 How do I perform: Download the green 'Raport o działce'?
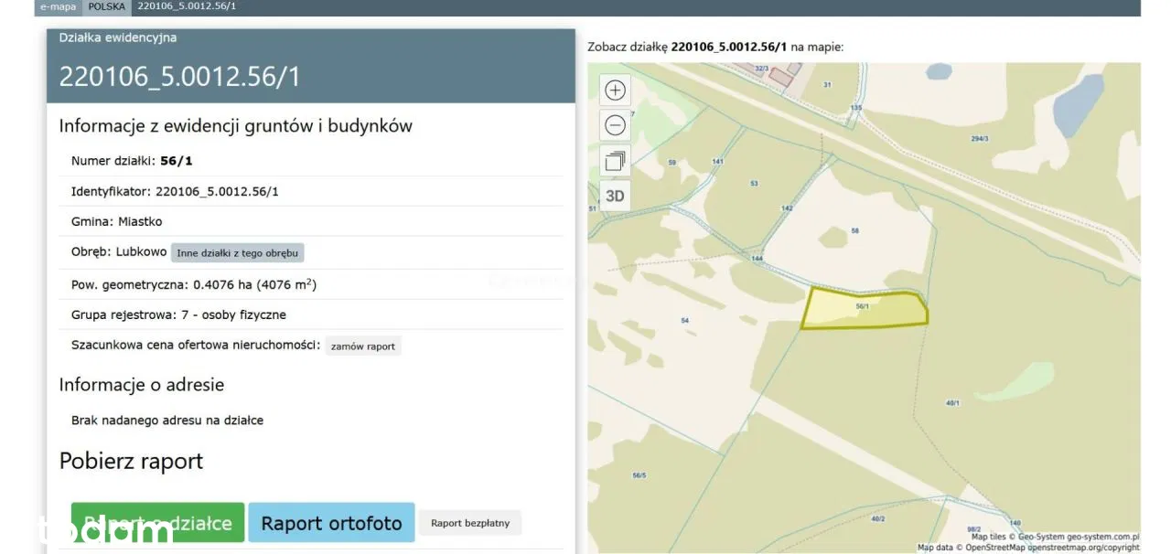157,523
